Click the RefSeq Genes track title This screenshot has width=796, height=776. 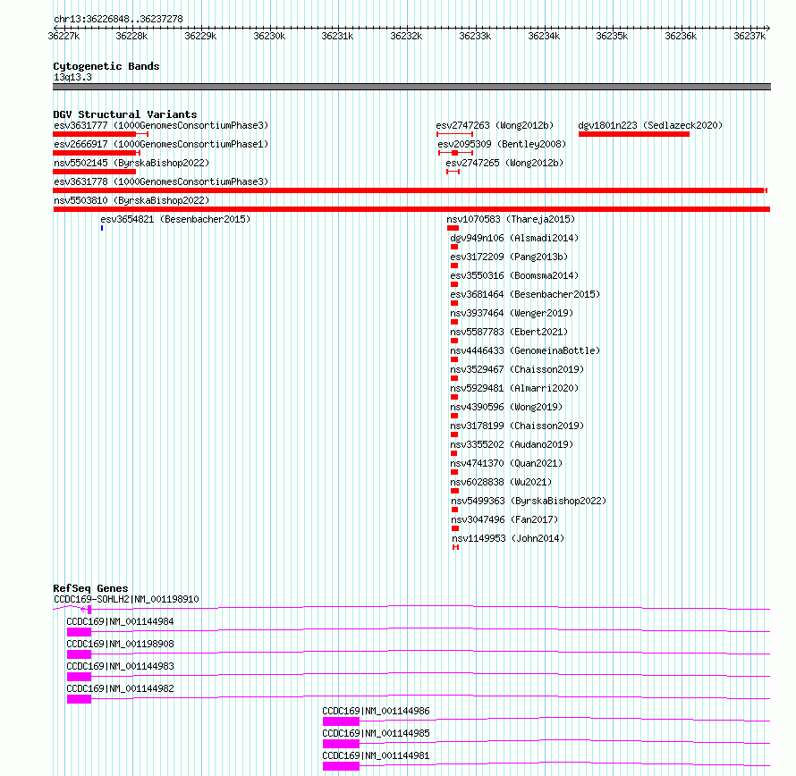click(90, 588)
